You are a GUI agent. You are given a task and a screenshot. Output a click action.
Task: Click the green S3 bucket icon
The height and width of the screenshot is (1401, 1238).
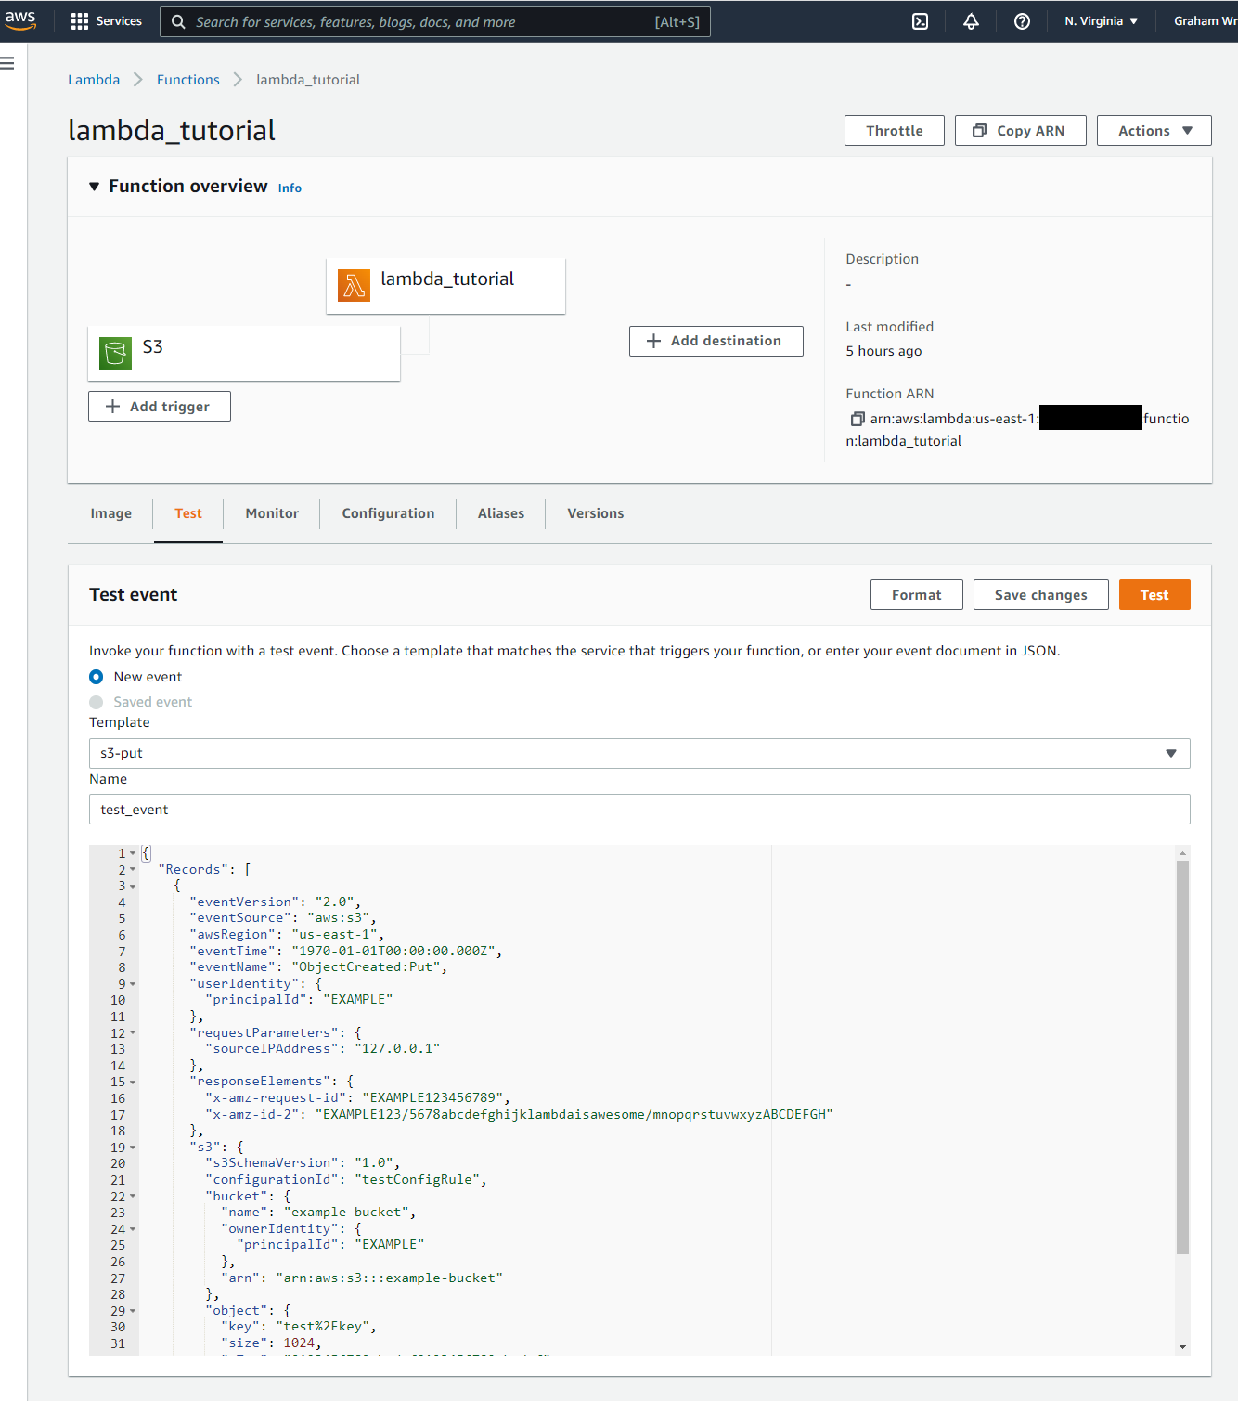tap(115, 353)
